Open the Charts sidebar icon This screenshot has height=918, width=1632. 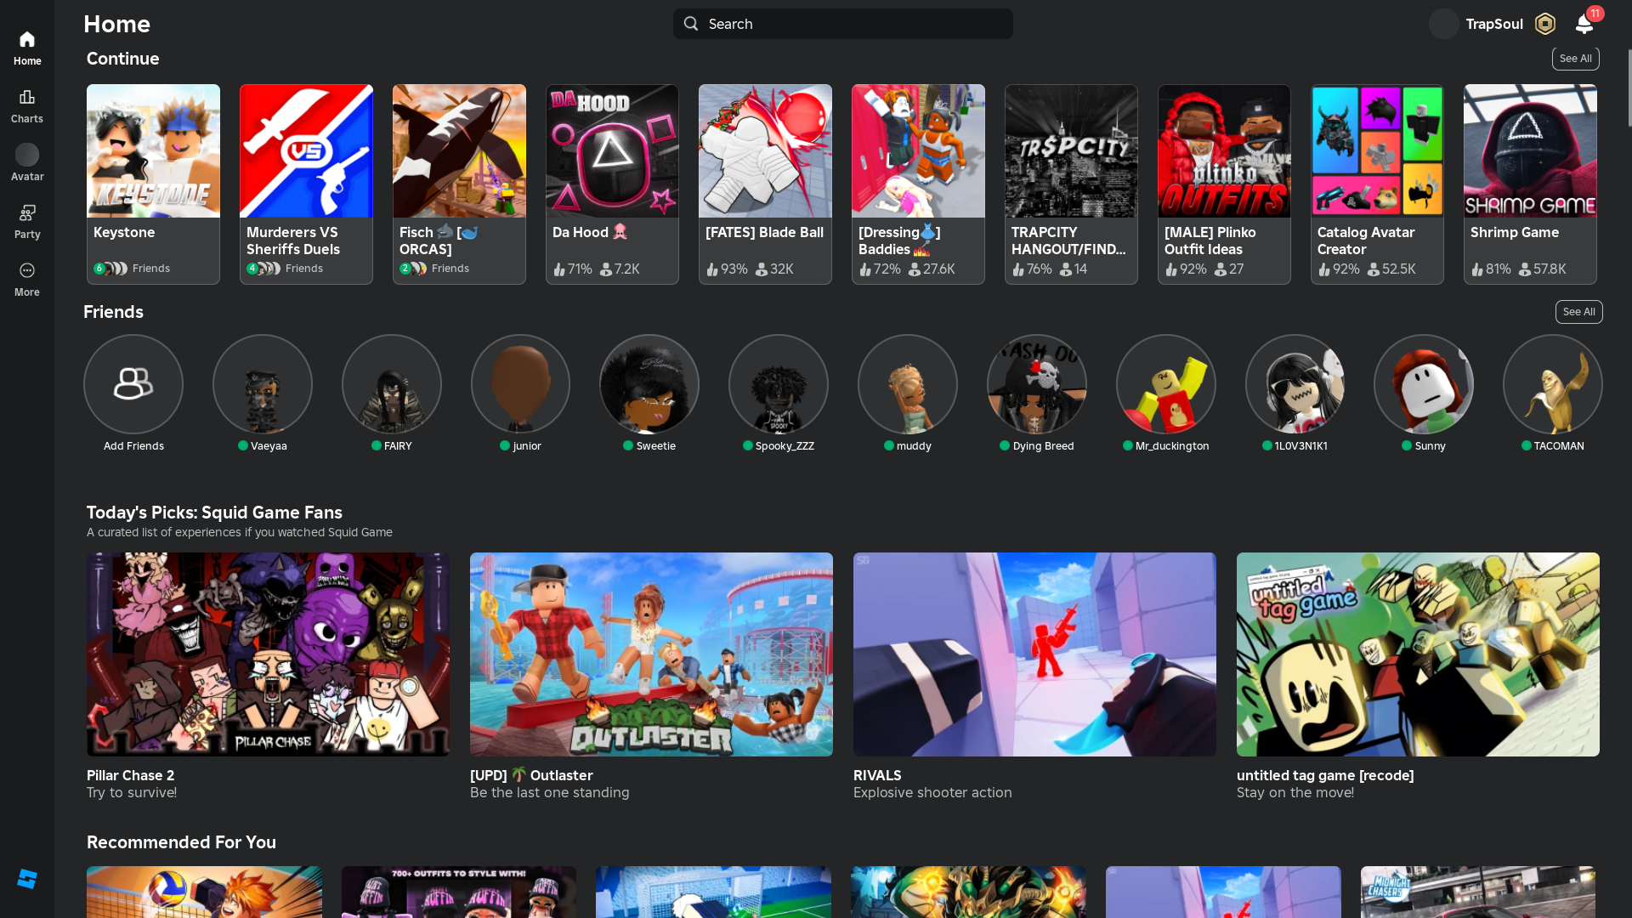tap(27, 105)
